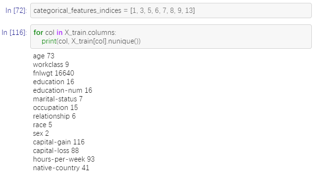Click the 'education 16' output line
Viewport: 332px width, 175px height.
54,82
